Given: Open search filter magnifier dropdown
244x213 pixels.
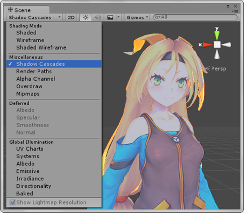Looking at the screenshot, I should (158, 17).
